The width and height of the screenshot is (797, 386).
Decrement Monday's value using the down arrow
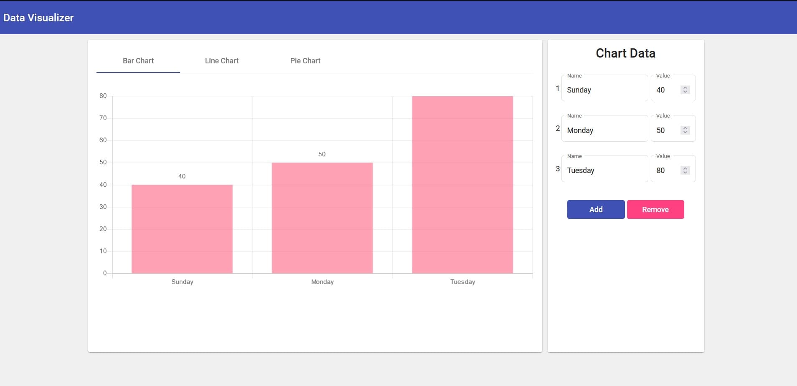[x=685, y=133]
